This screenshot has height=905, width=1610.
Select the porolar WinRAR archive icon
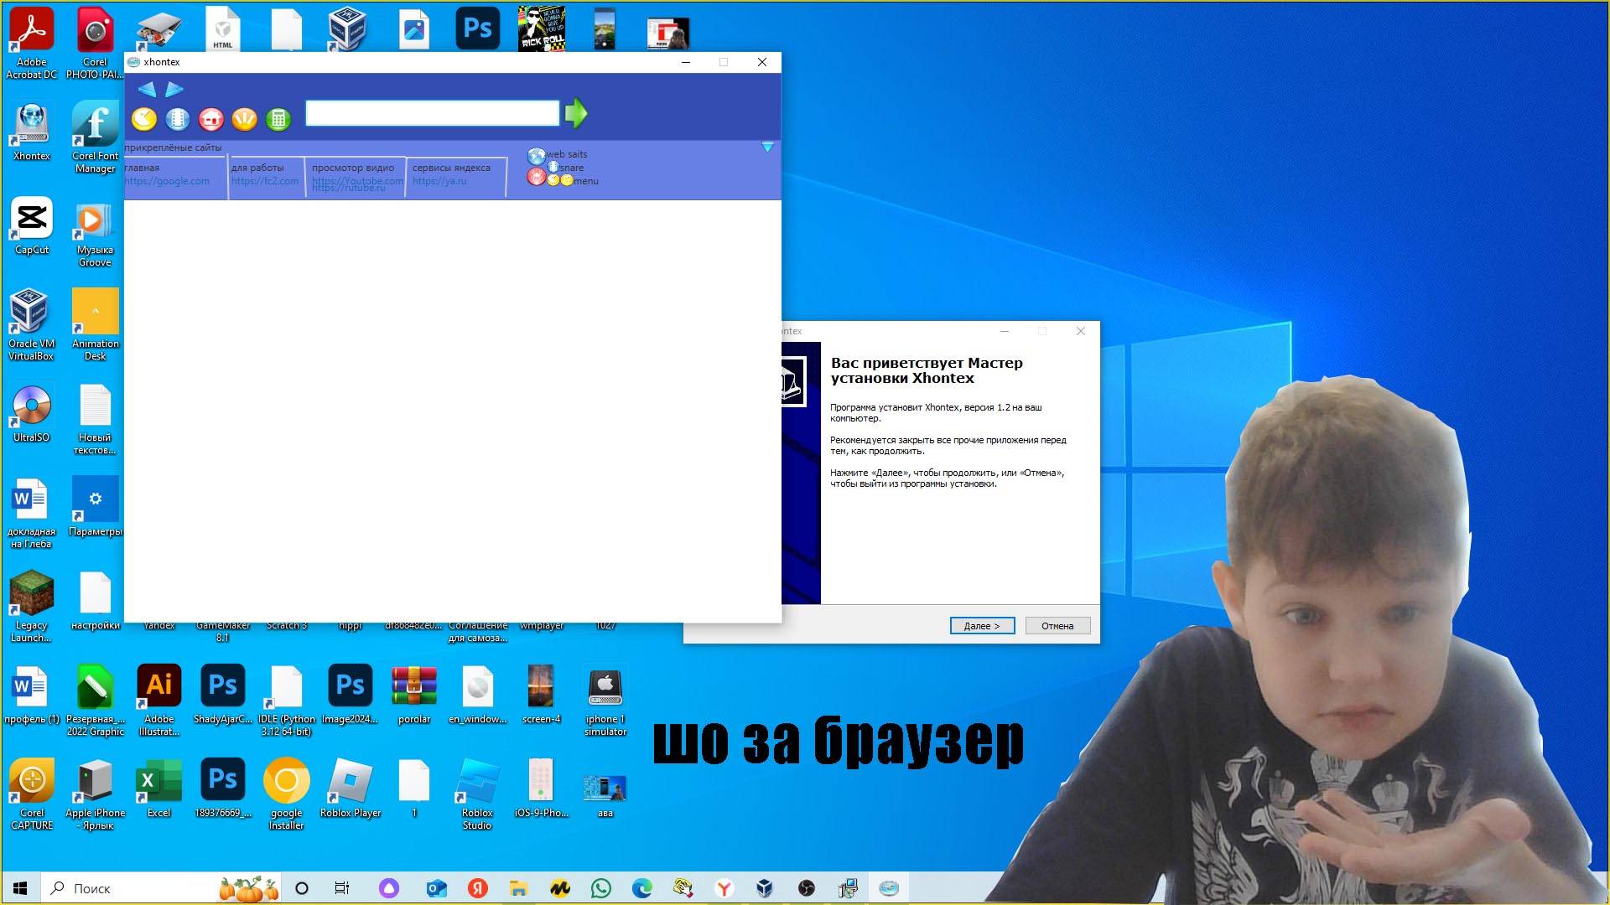(414, 695)
